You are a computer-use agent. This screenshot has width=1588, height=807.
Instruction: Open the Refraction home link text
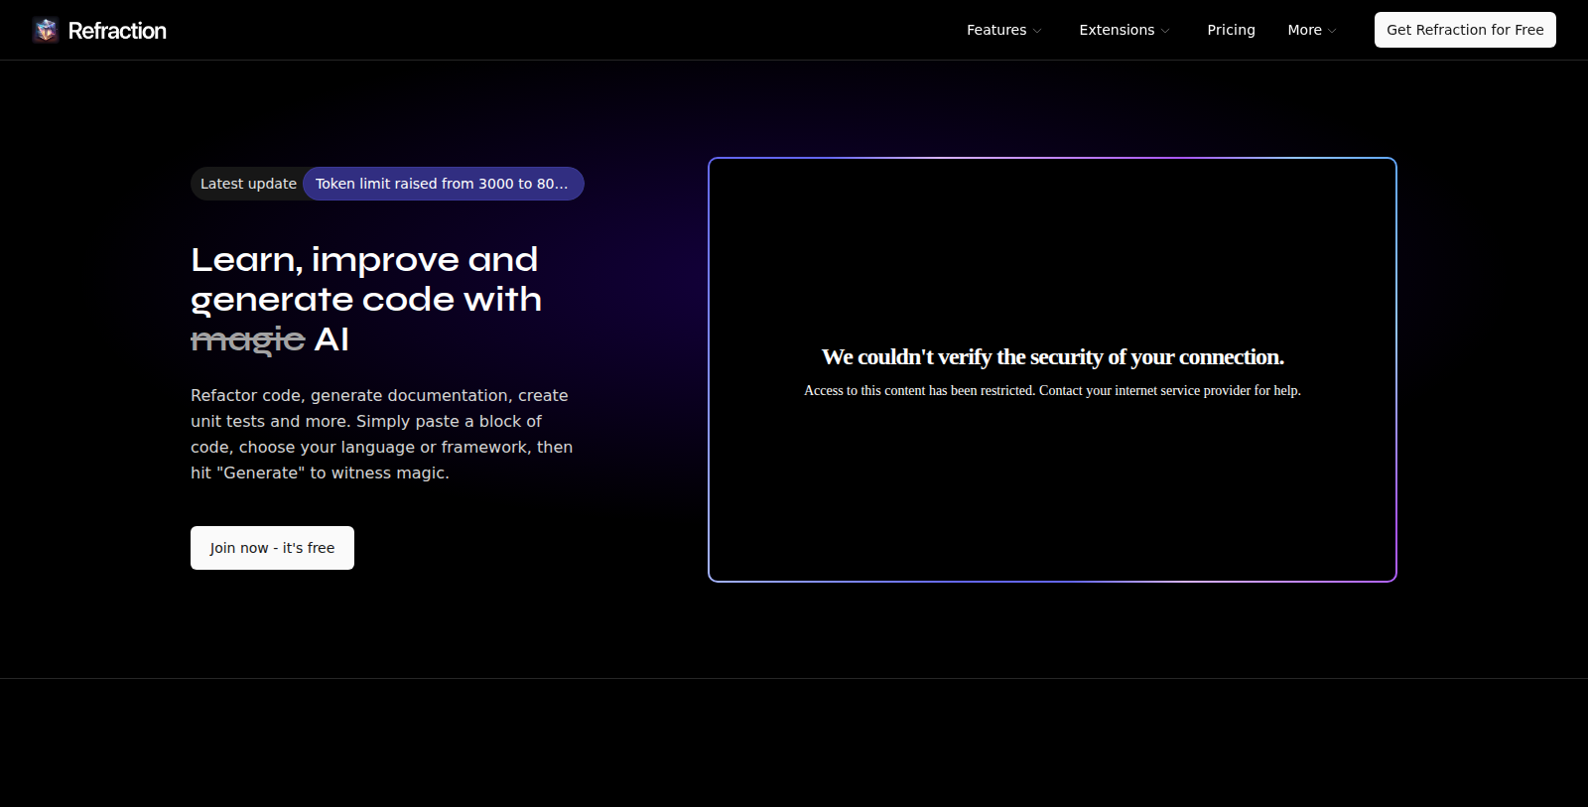pyautogui.click(x=117, y=31)
